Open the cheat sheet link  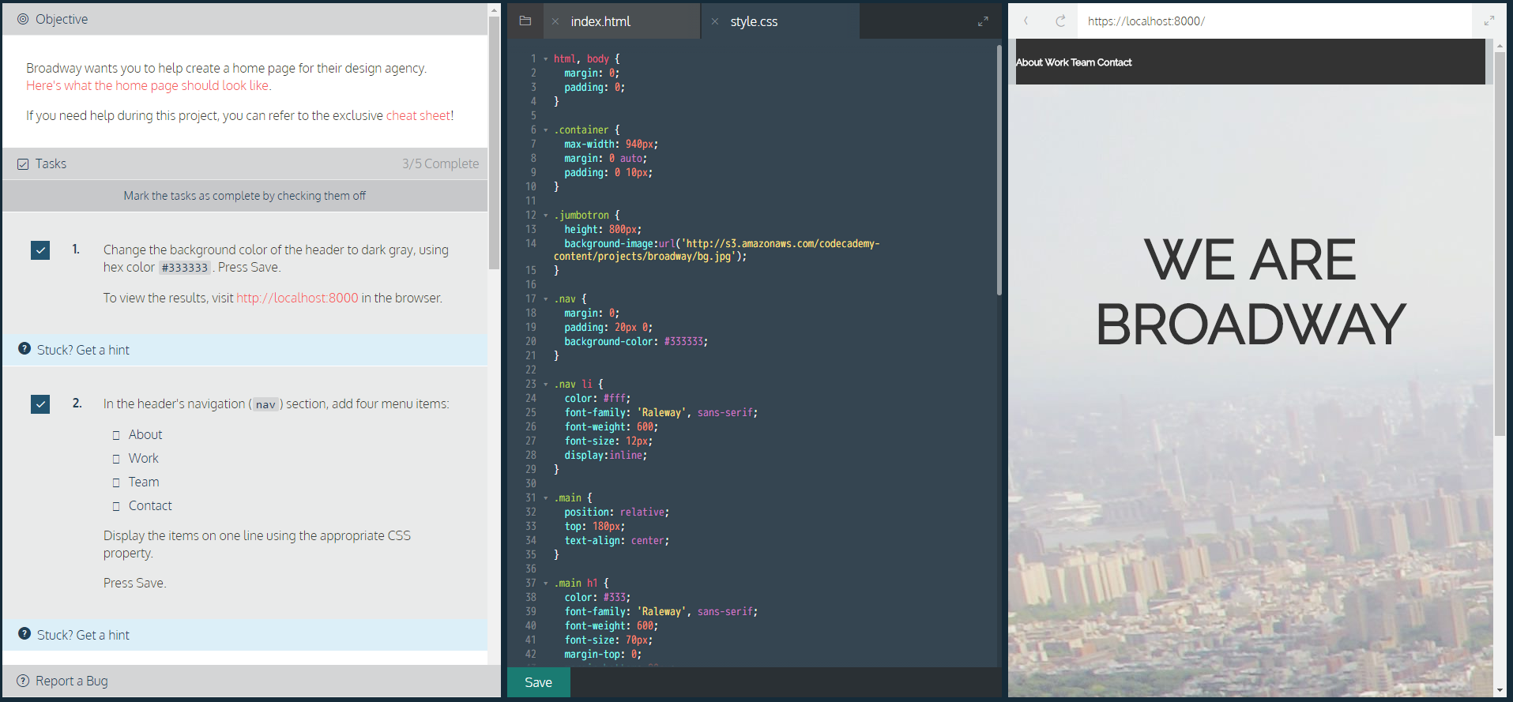coord(417,115)
